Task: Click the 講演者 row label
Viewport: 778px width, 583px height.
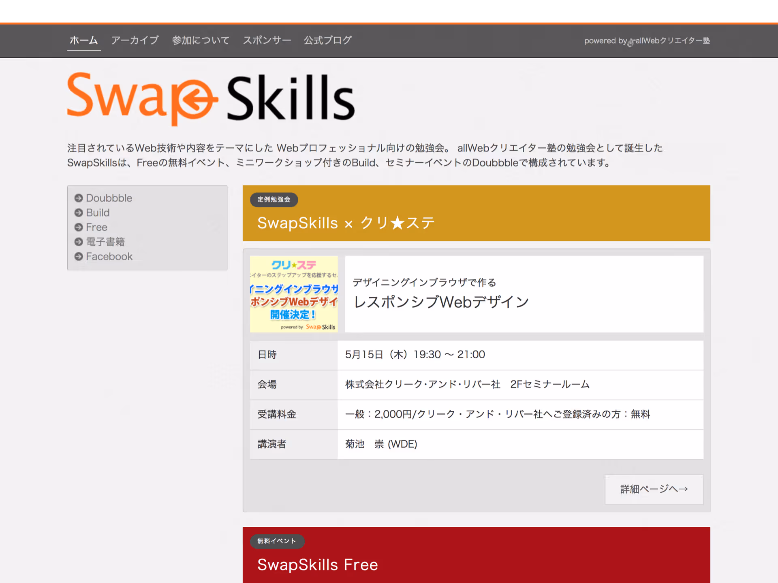Action: (272, 444)
